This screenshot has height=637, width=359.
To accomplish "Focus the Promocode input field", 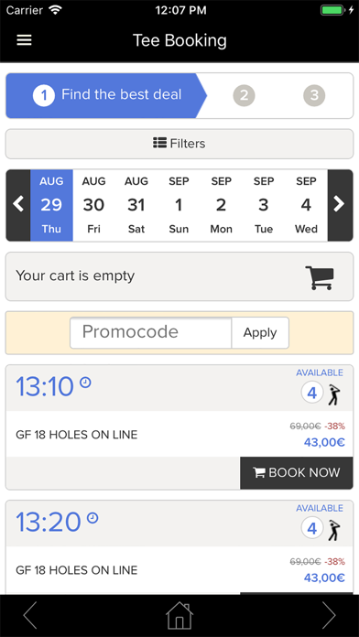I will pyautogui.click(x=151, y=333).
